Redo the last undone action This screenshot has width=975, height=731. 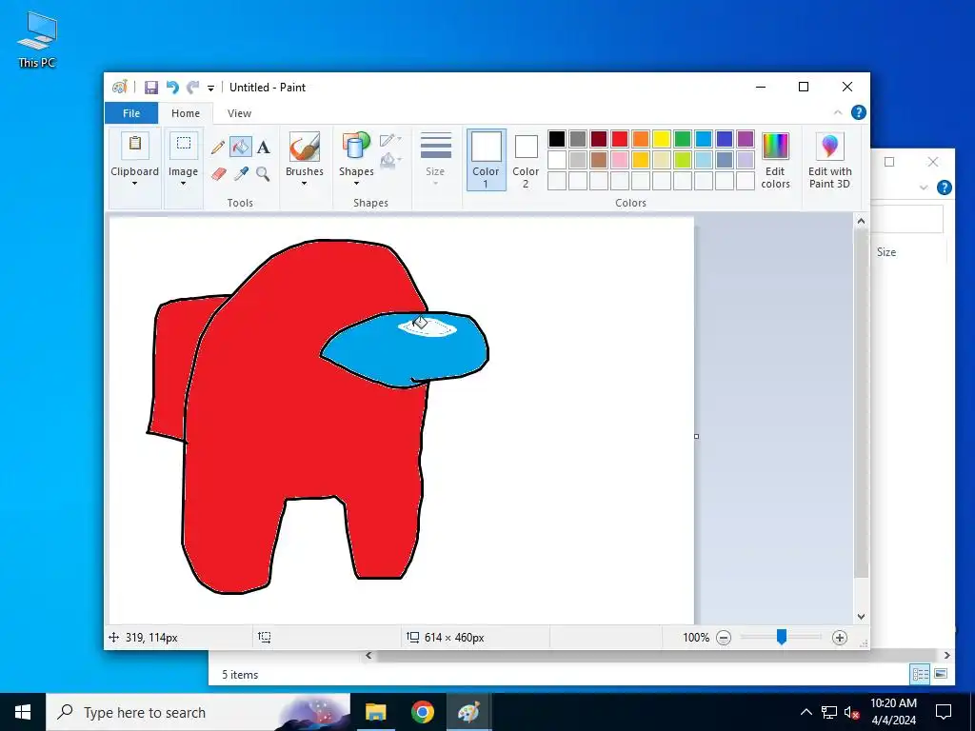tap(193, 88)
